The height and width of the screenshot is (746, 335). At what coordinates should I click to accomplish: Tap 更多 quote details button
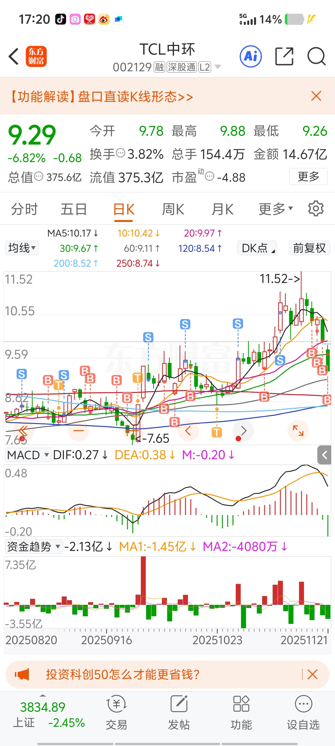pyautogui.click(x=308, y=177)
